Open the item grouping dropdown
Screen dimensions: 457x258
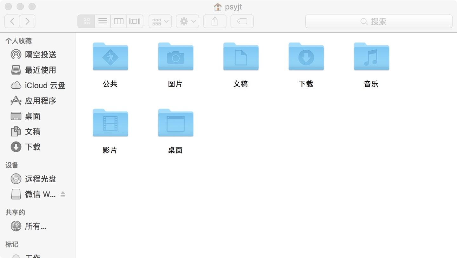(160, 21)
